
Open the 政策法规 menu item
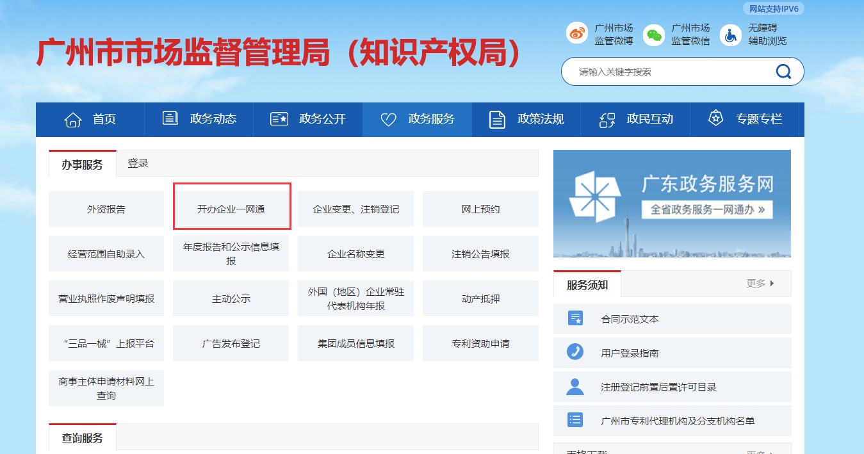click(526, 119)
